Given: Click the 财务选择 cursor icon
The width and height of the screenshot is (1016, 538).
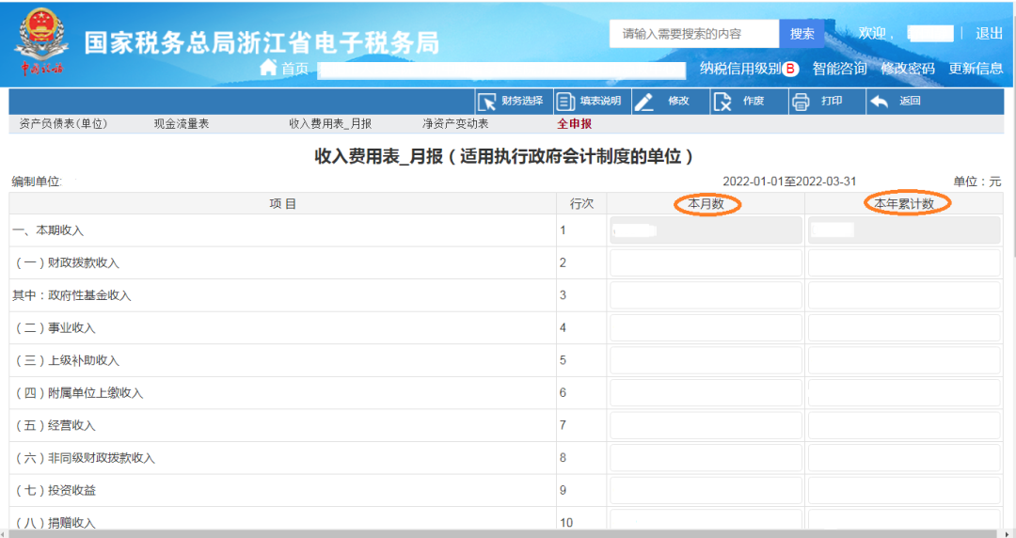Looking at the screenshot, I should [x=486, y=102].
